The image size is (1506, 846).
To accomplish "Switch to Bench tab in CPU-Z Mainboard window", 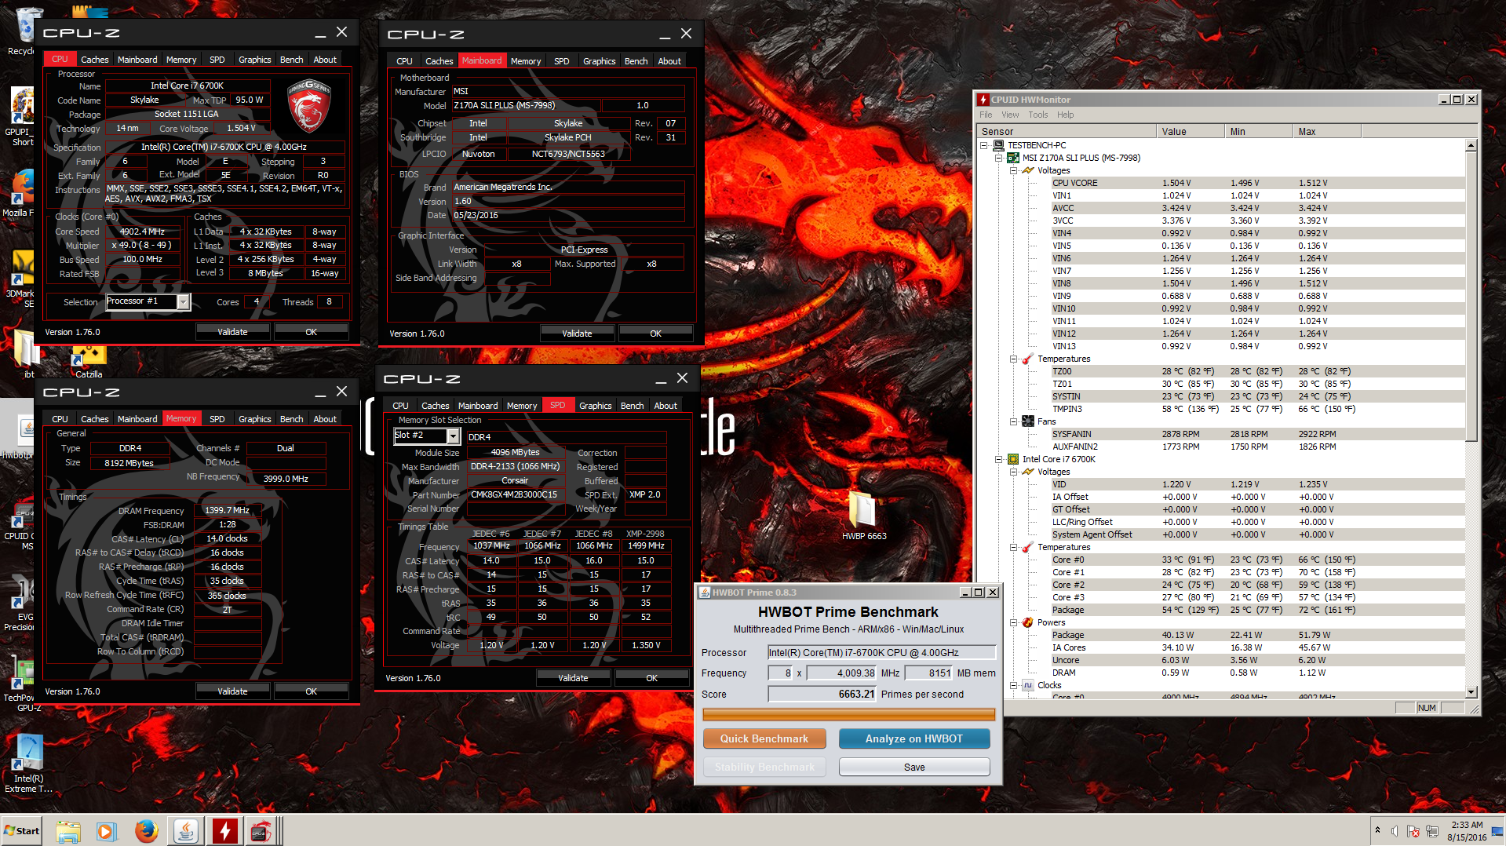I will pyautogui.click(x=636, y=61).
